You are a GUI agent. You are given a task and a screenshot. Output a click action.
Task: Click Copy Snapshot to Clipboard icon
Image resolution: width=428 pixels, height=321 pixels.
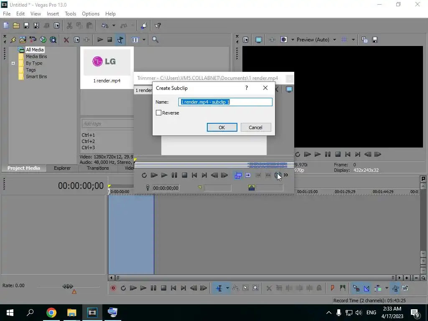(x=364, y=40)
